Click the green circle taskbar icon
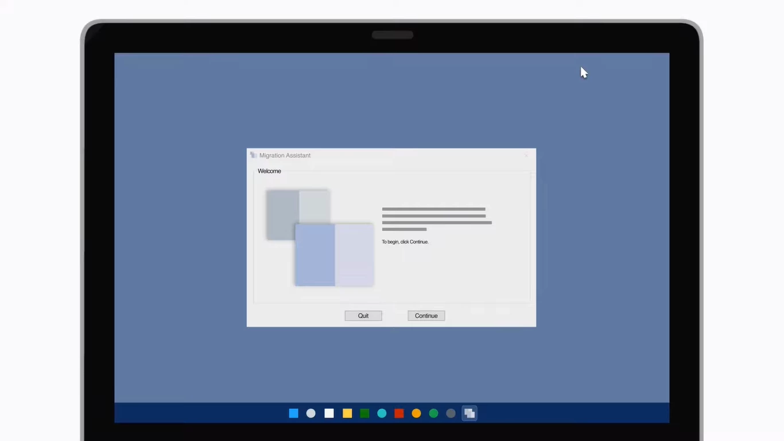 tap(434, 413)
